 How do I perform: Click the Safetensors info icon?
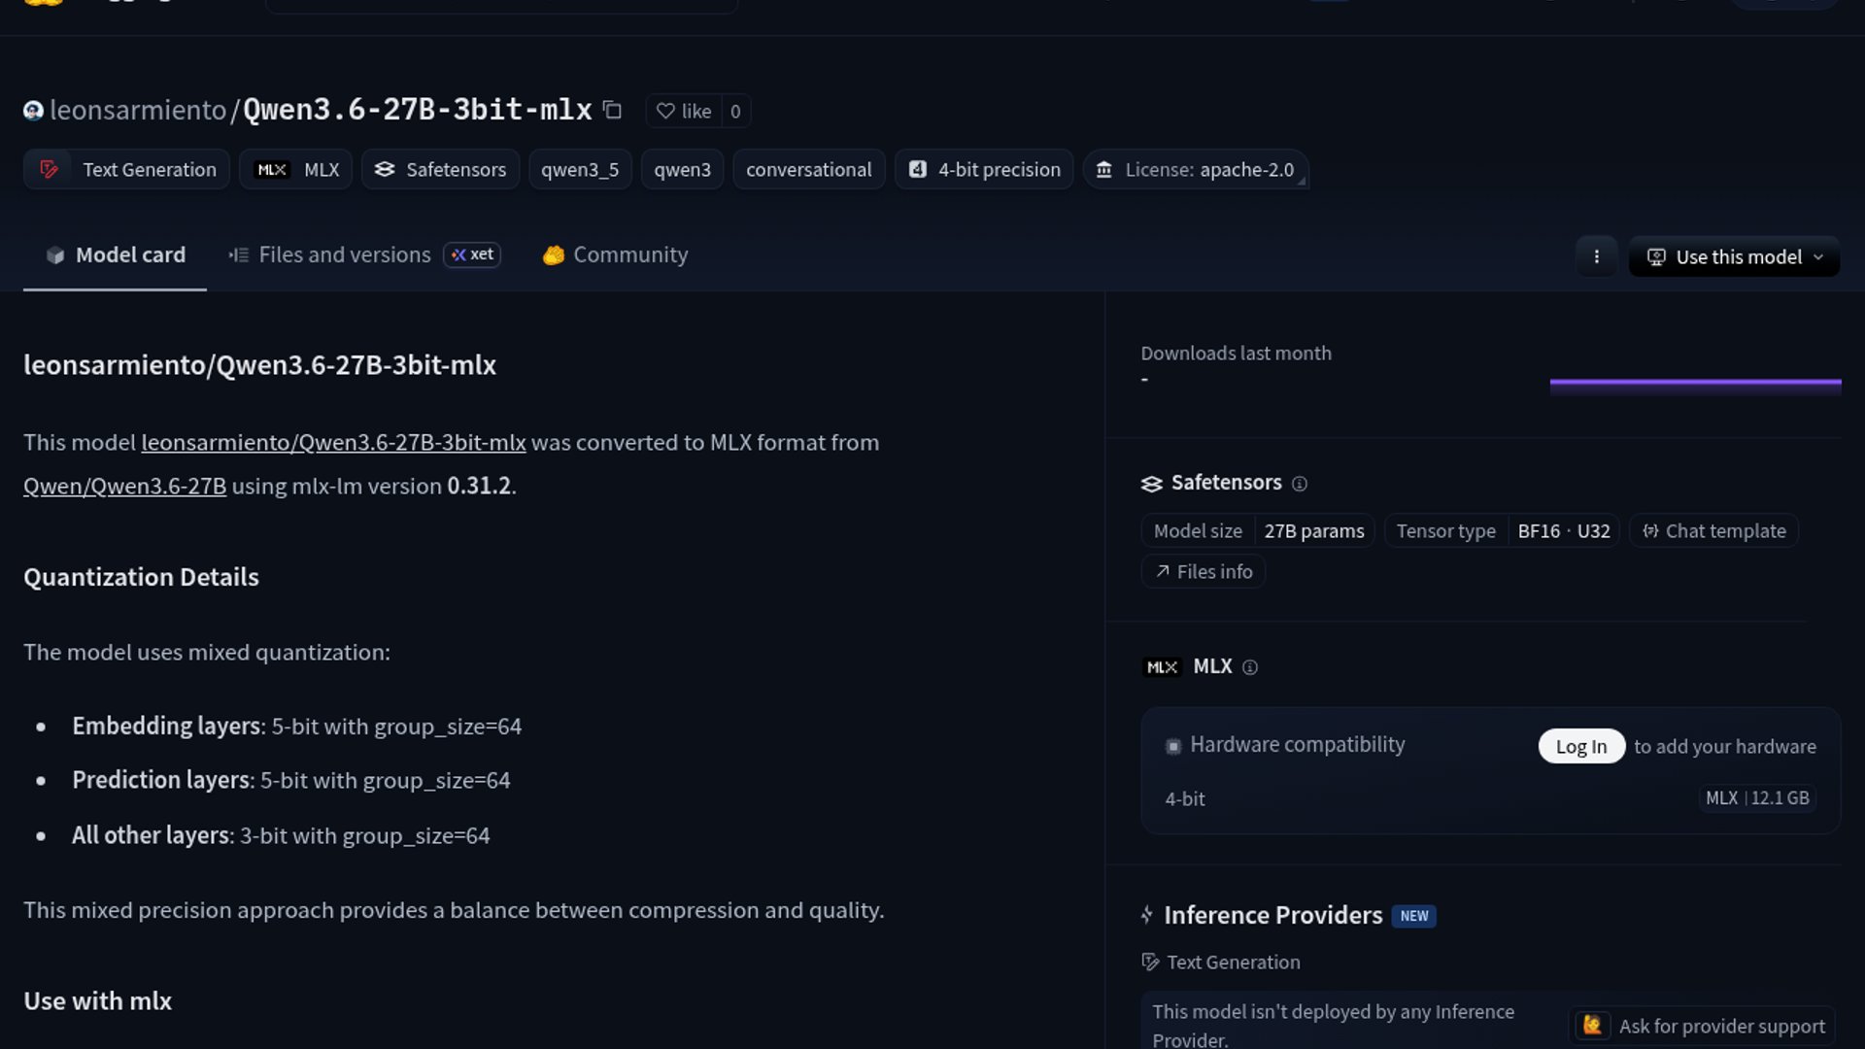[x=1300, y=484]
